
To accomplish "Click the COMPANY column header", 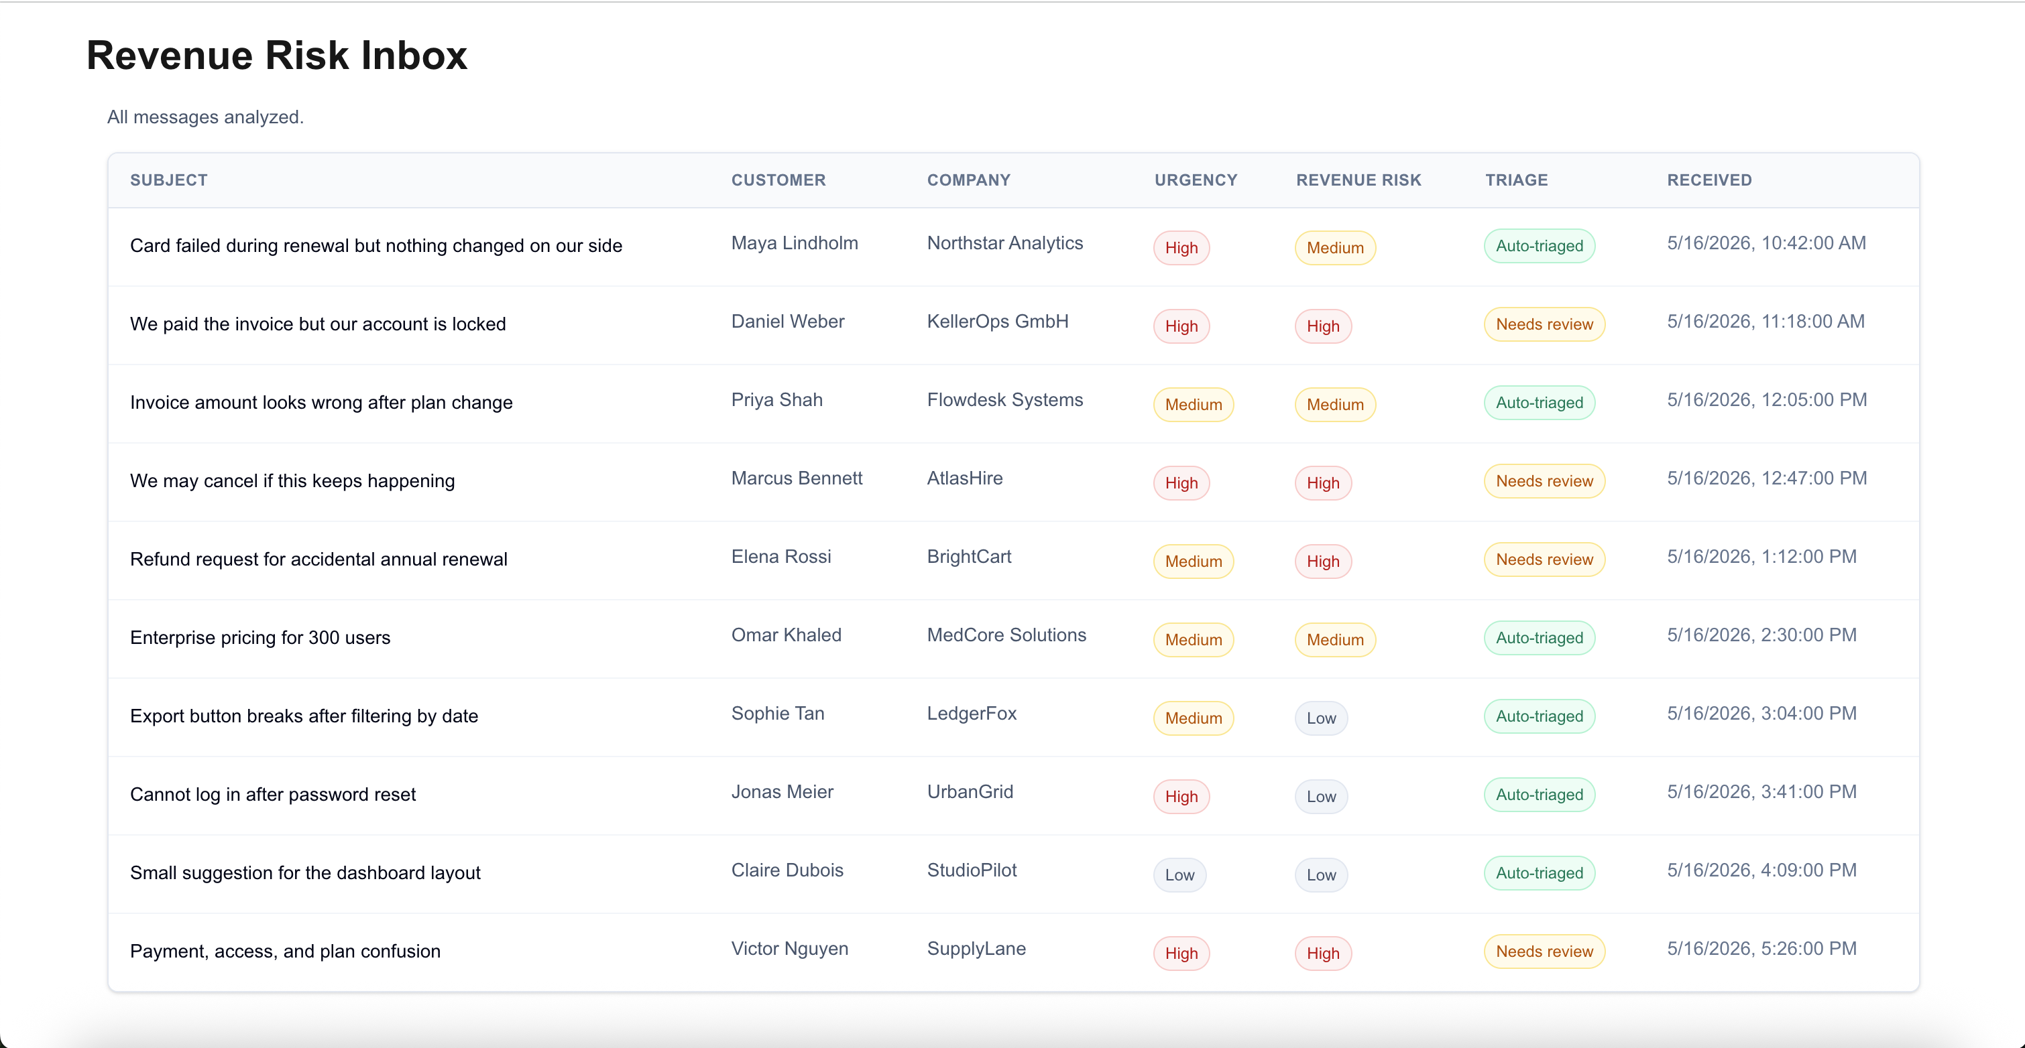I will [968, 180].
